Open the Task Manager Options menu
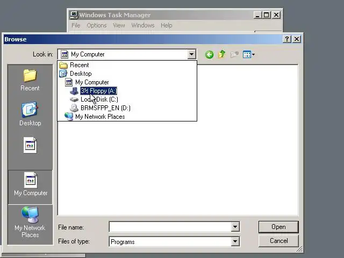The image size is (344, 258). pos(97,25)
